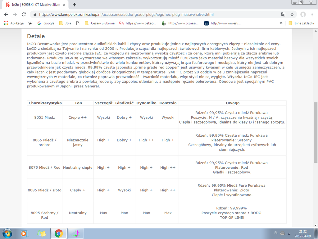This screenshot has height=239, width=318.
Task: Click the Gładkość column header
Action: pyautogui.click(x=124, y=103)
